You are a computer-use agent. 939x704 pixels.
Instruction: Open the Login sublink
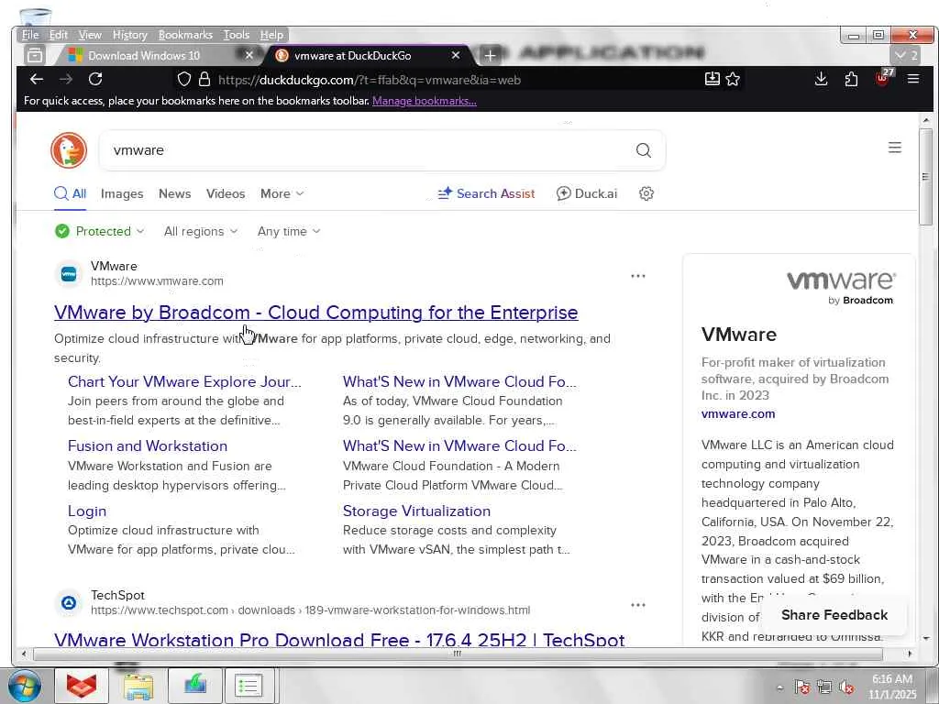tap(87, 511)
